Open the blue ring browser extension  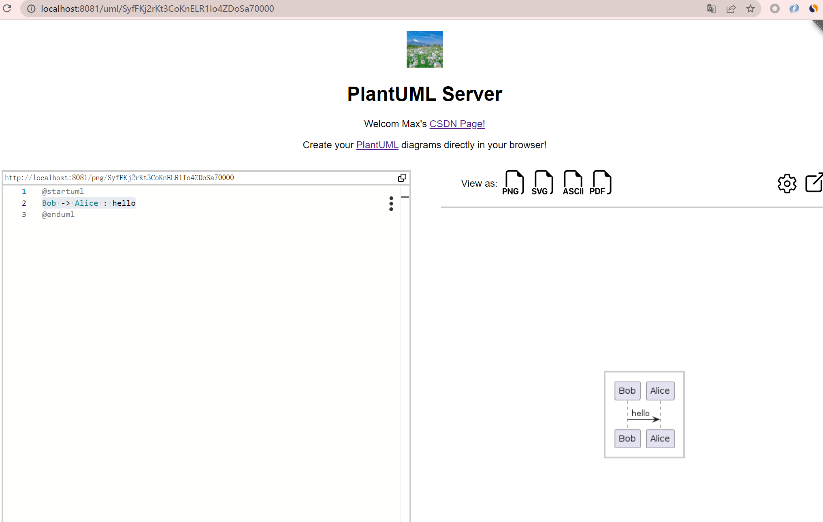(x=793, y=9)
